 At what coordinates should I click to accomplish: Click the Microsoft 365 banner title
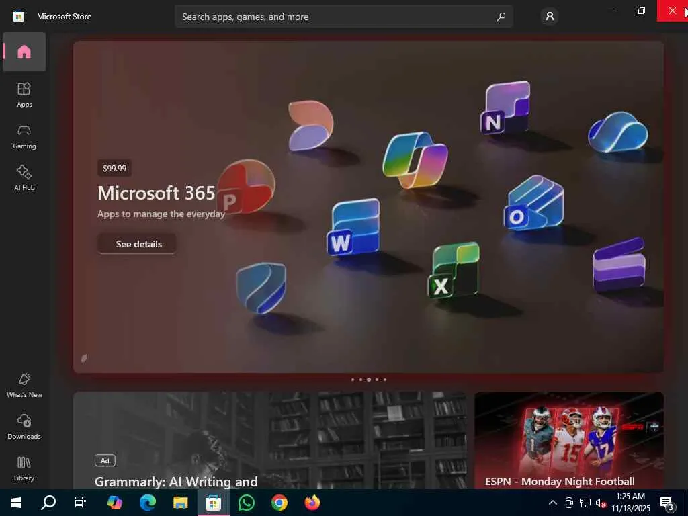pos(156,193)
